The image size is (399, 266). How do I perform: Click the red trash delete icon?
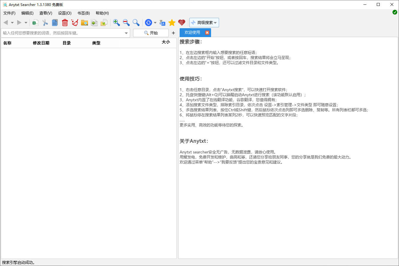[65, 23]
